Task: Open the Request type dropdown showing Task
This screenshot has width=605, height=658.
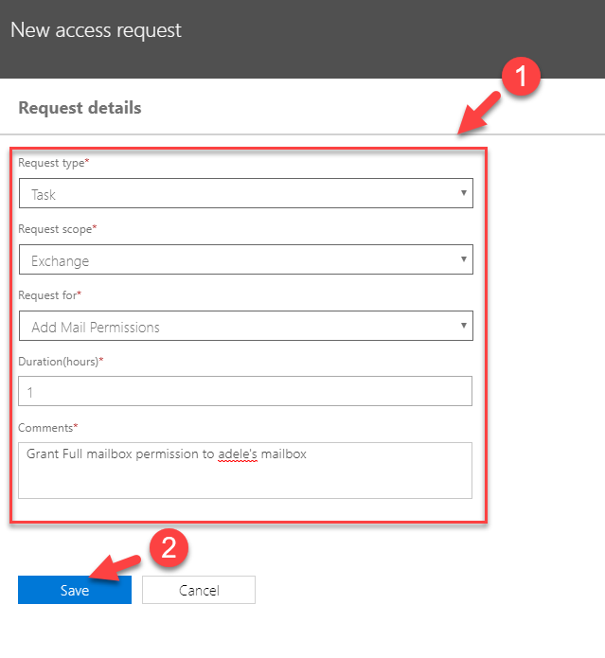Action: pos(246,193)
